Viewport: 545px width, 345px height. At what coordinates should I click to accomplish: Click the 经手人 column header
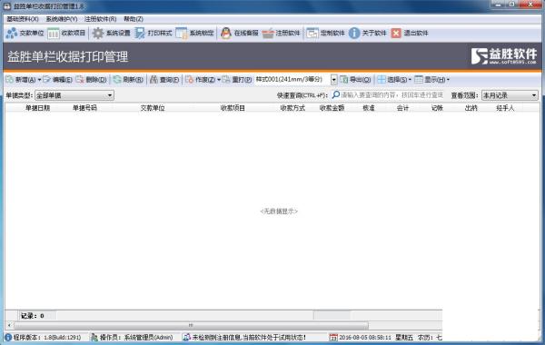point(505,108)
